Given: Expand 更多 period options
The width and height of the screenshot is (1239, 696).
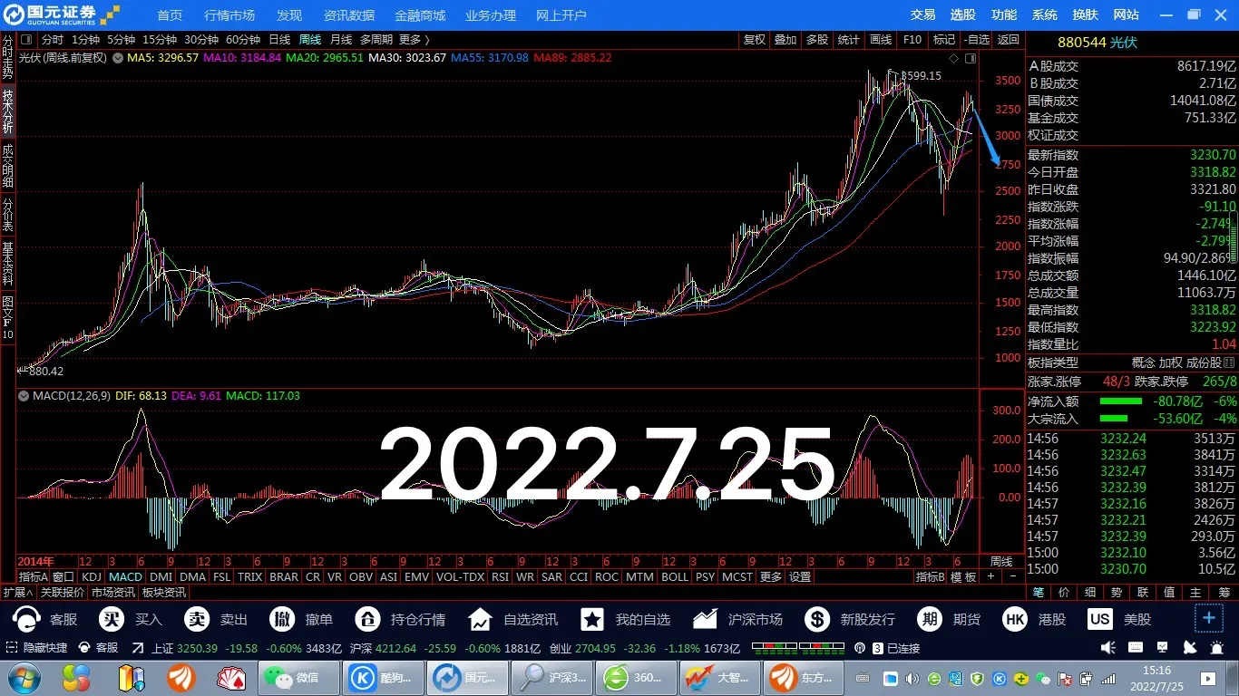Looking at the screenshot, I should point(414,40).
